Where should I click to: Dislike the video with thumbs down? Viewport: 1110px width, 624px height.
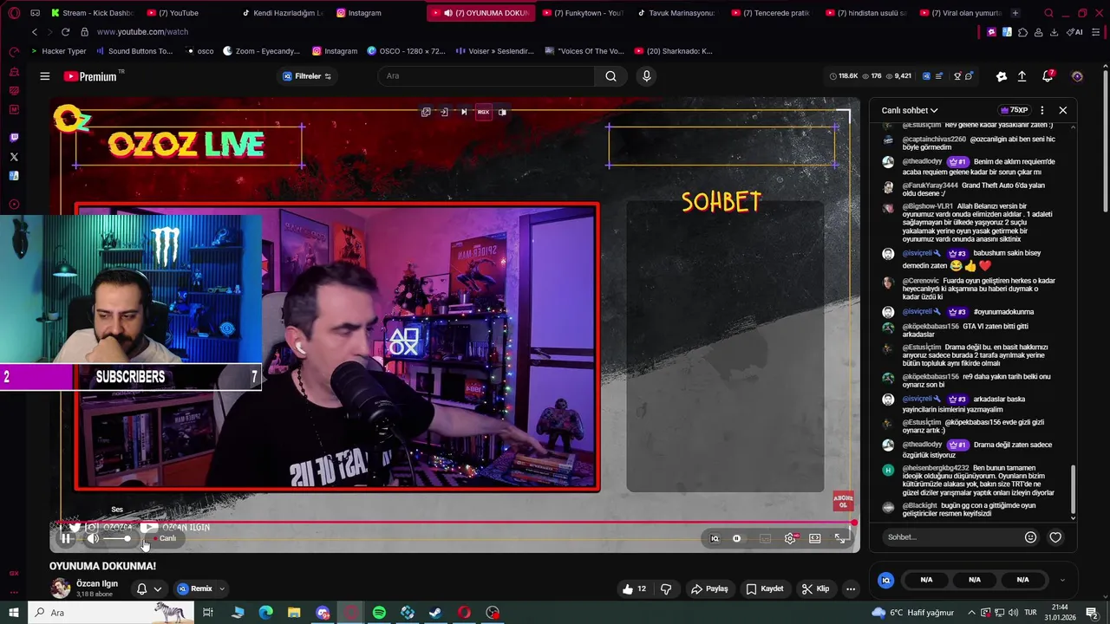[x=666, y=588]
